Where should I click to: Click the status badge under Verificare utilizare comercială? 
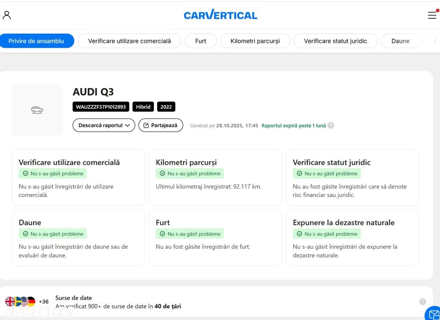point(53,173)
